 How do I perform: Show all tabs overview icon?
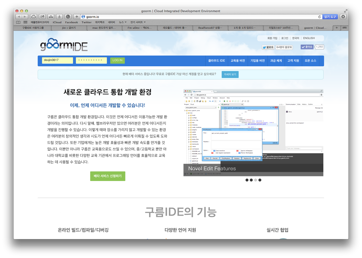click(x=344, y=28)
